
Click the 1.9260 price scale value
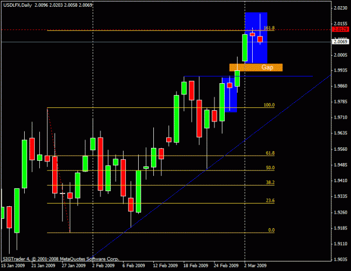click(x=341, y=213)
